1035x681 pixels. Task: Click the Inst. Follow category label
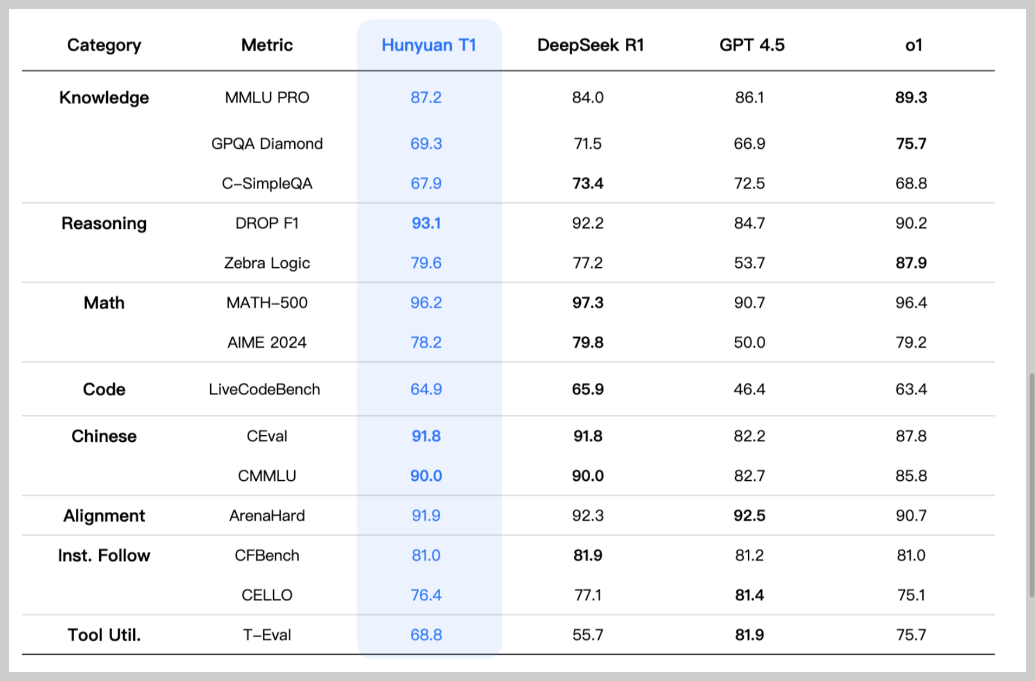click(x=104, y=555)
